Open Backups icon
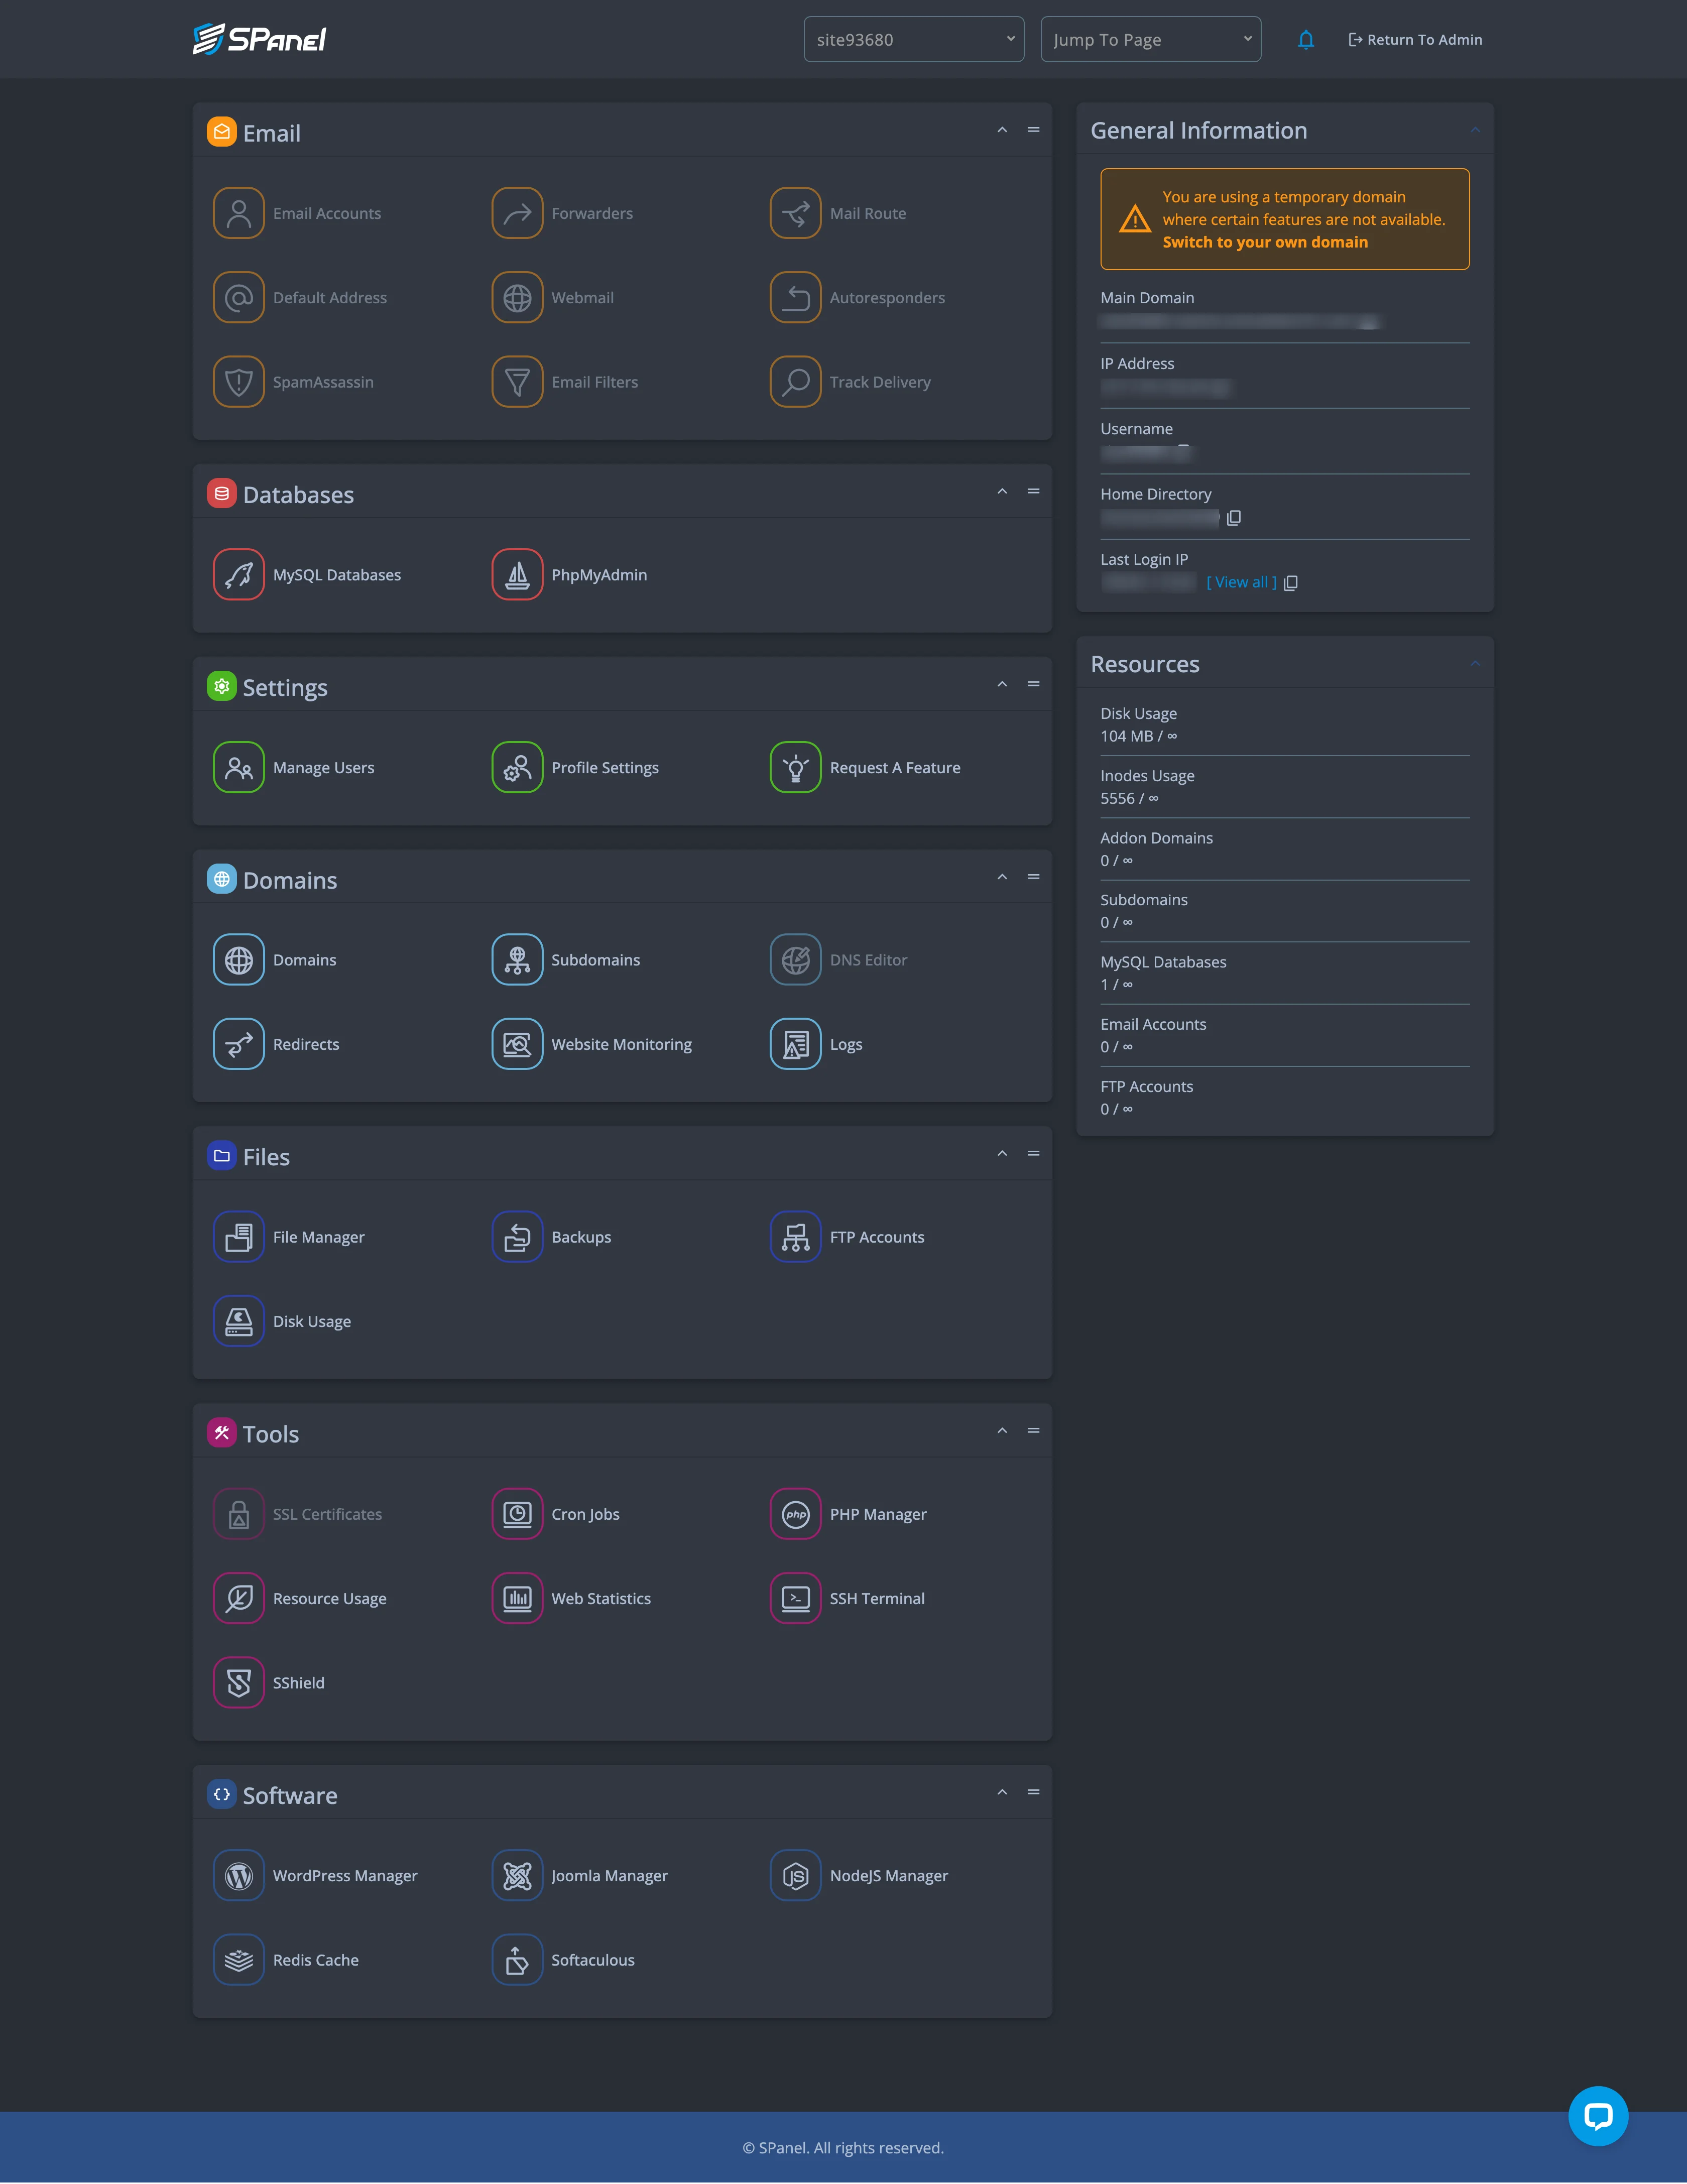The image size is (1687, 2184). pyautogui.click(x=517, y=1237)
